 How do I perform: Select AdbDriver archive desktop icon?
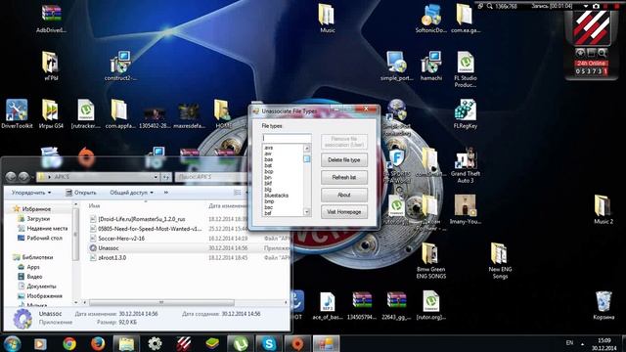pos(52,19)
